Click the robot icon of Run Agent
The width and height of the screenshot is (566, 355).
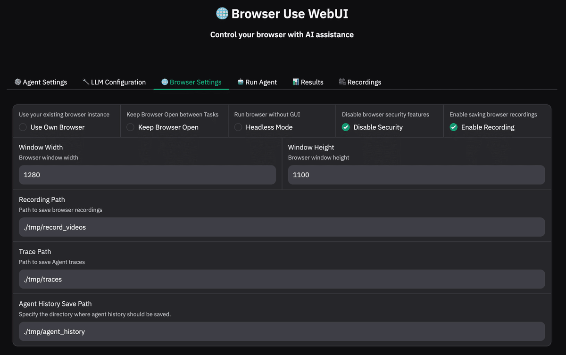click(x=241, y=82)
